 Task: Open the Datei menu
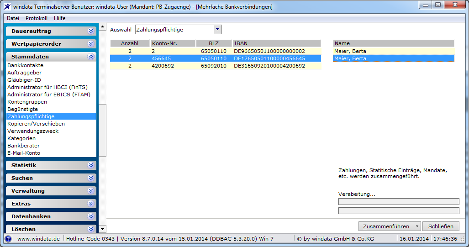point(13,18)
